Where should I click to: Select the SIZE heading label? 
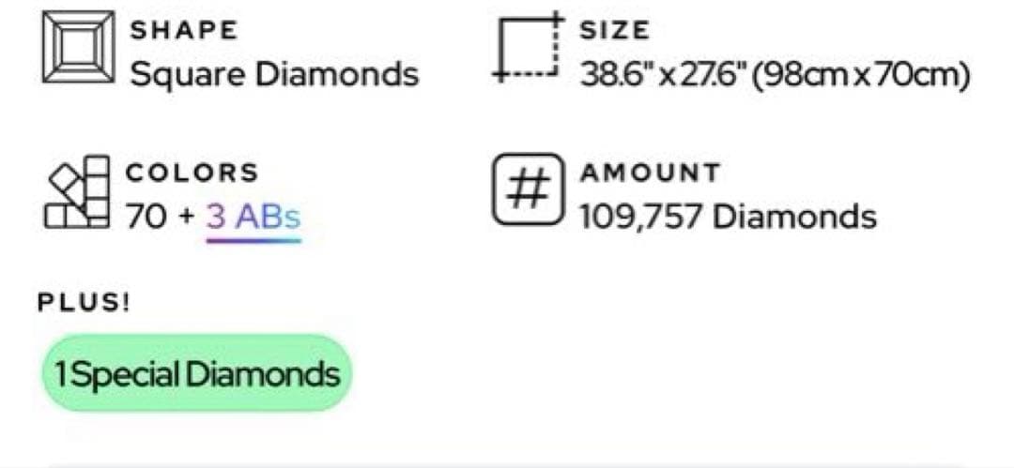(x=614, y=29)
